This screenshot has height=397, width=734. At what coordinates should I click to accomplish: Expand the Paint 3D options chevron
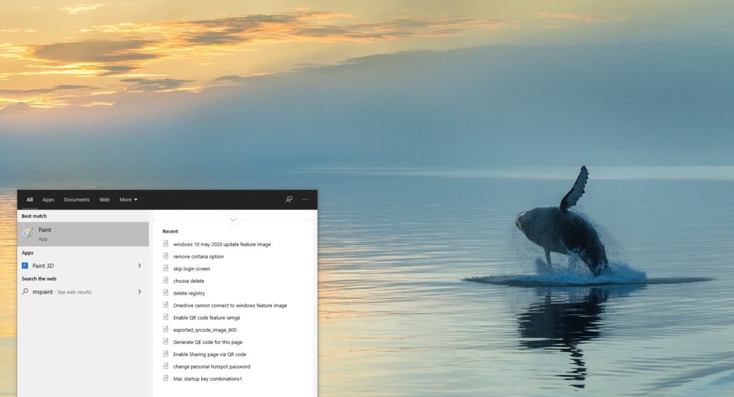pyautogui.click(x=139, y=266)
